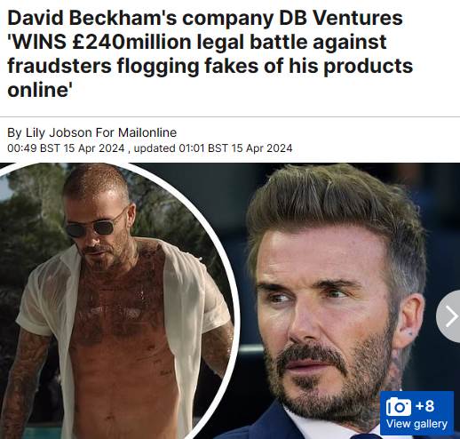Image resolution: width=460 pixels, height=439 pixels.
Task: Click the word 'updated' in date line
Action: (x=155, y=148)
